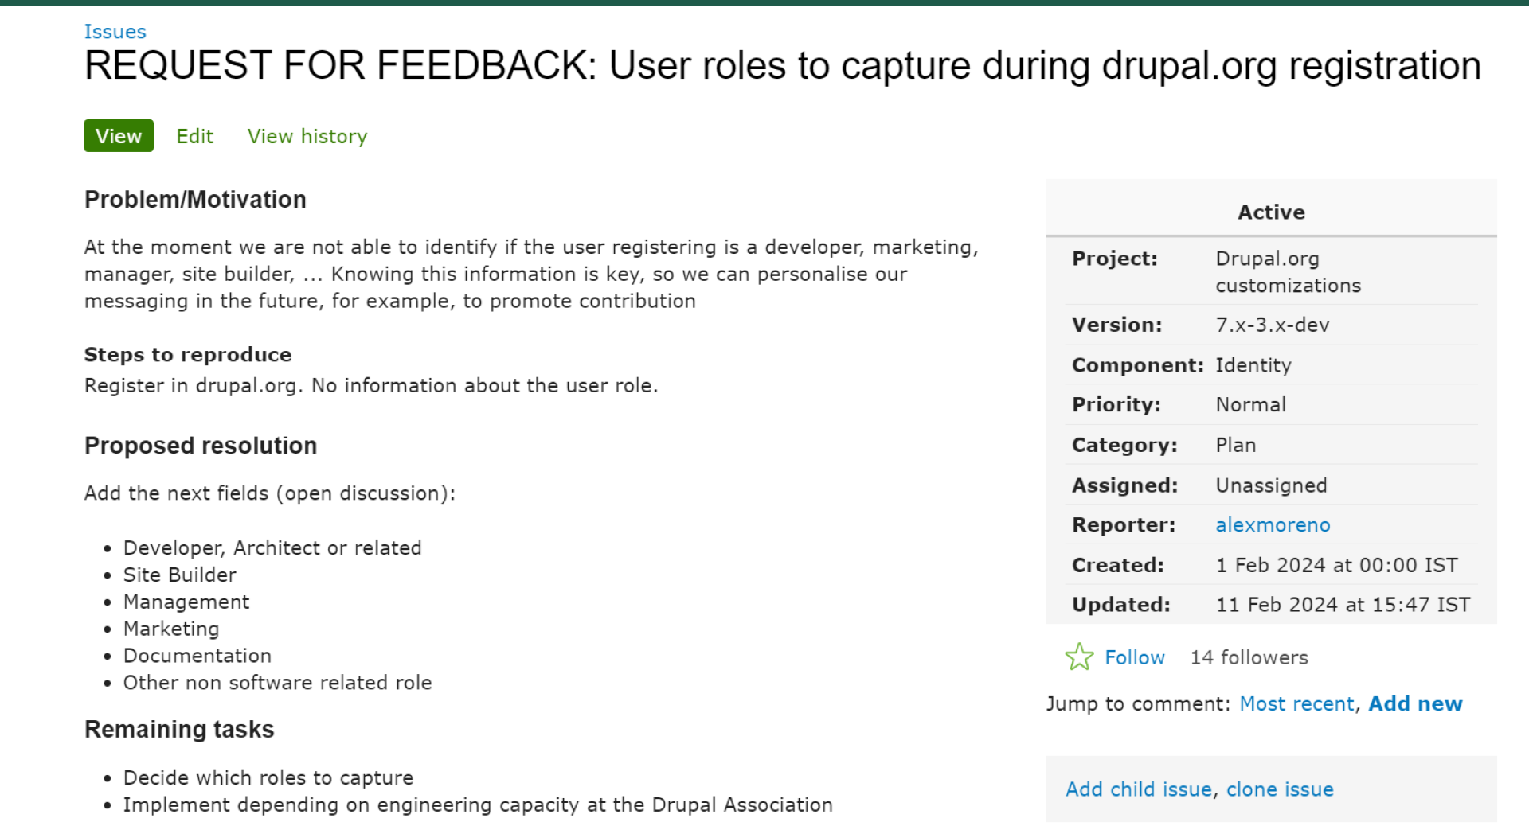The width and height of the screenshot is (1529, 826).
Task: Open the Issues breadcrumb link
Action: tap(115, 31)
